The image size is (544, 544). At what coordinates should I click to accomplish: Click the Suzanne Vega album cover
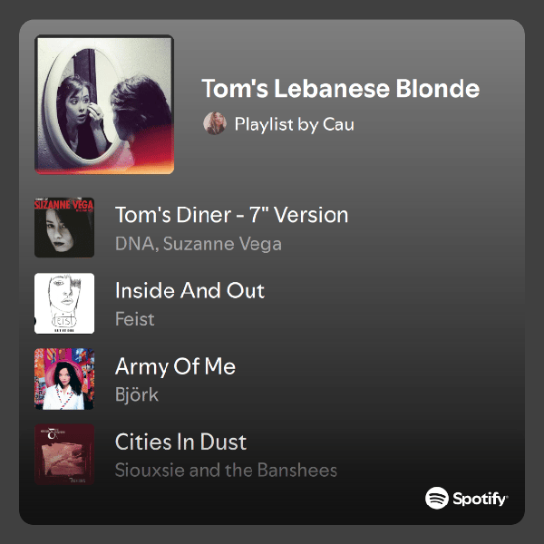click(x=64, y=228)
